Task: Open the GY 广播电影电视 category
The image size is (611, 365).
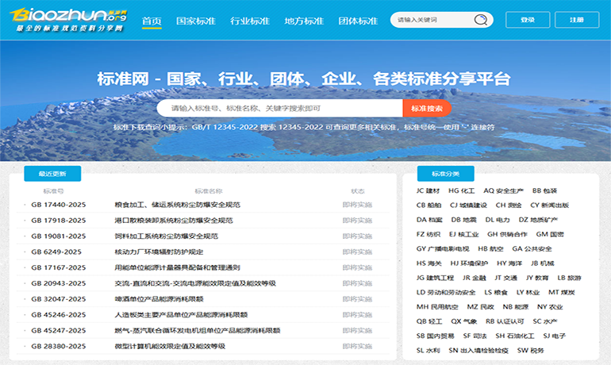Action: pyautogui.click(x=443, y=249)
